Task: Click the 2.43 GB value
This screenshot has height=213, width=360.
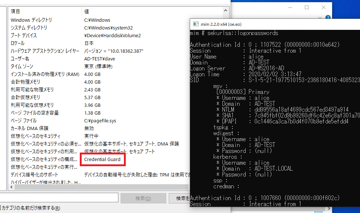Action: coord(92,90)
